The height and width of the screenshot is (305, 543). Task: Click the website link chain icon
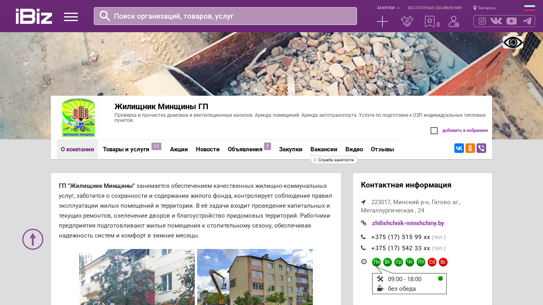coord(363,223)
